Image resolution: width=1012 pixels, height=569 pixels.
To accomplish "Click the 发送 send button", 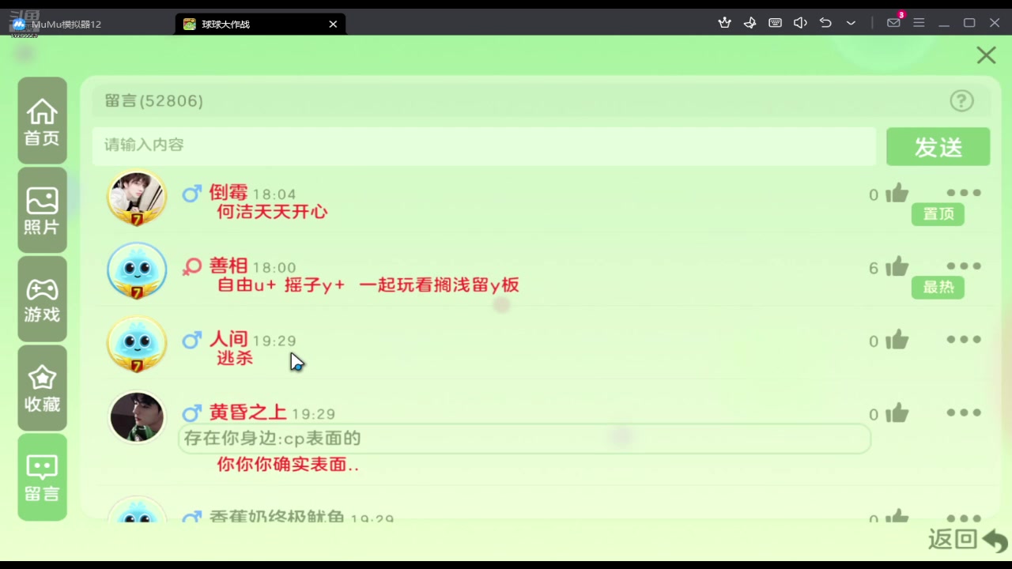I will (x=938, y=147).
